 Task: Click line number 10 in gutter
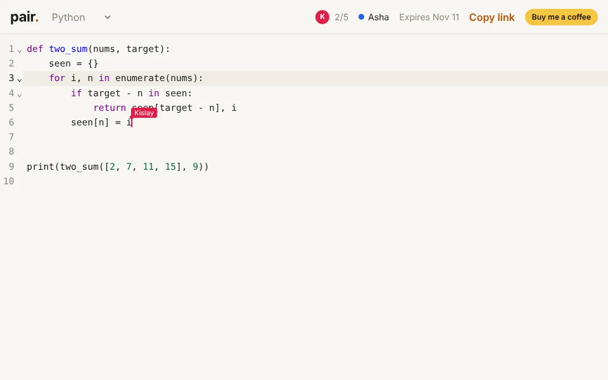pos(9,181)
